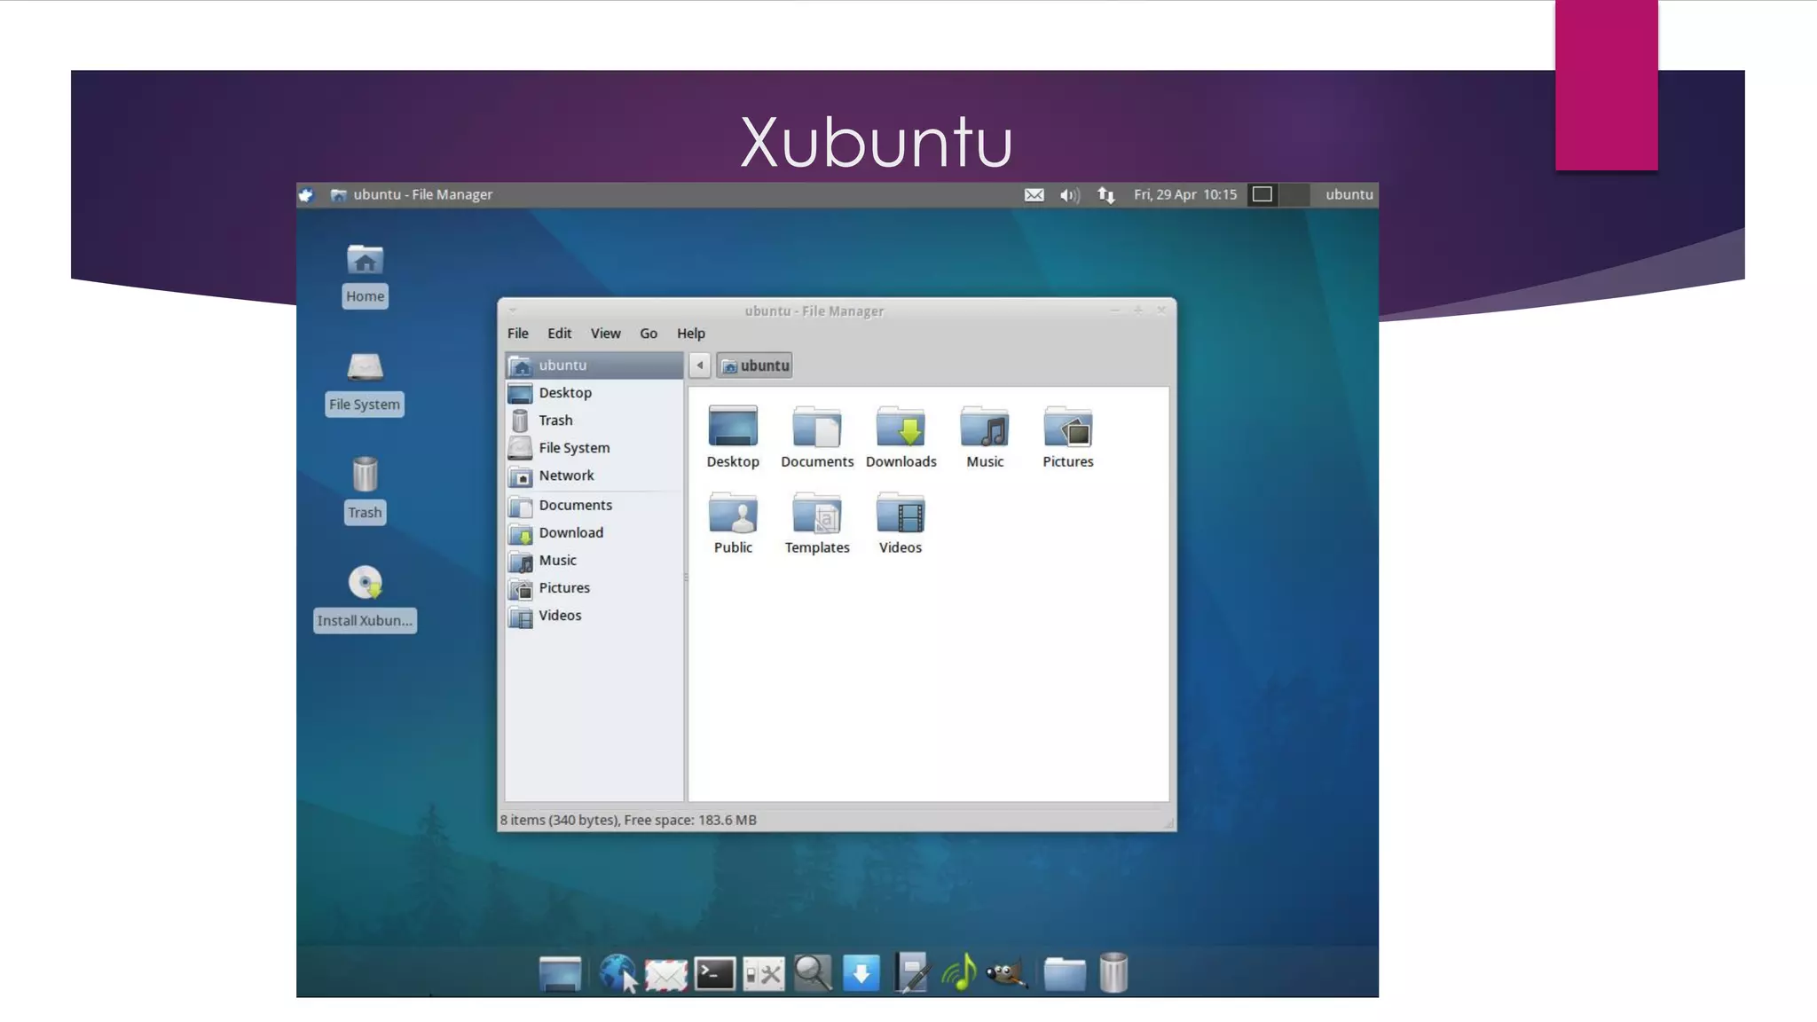The height and width of the screenshot is (1022, 1817).
Task: Open Documents bookmark in the side pane
Action: pos(594,506)
